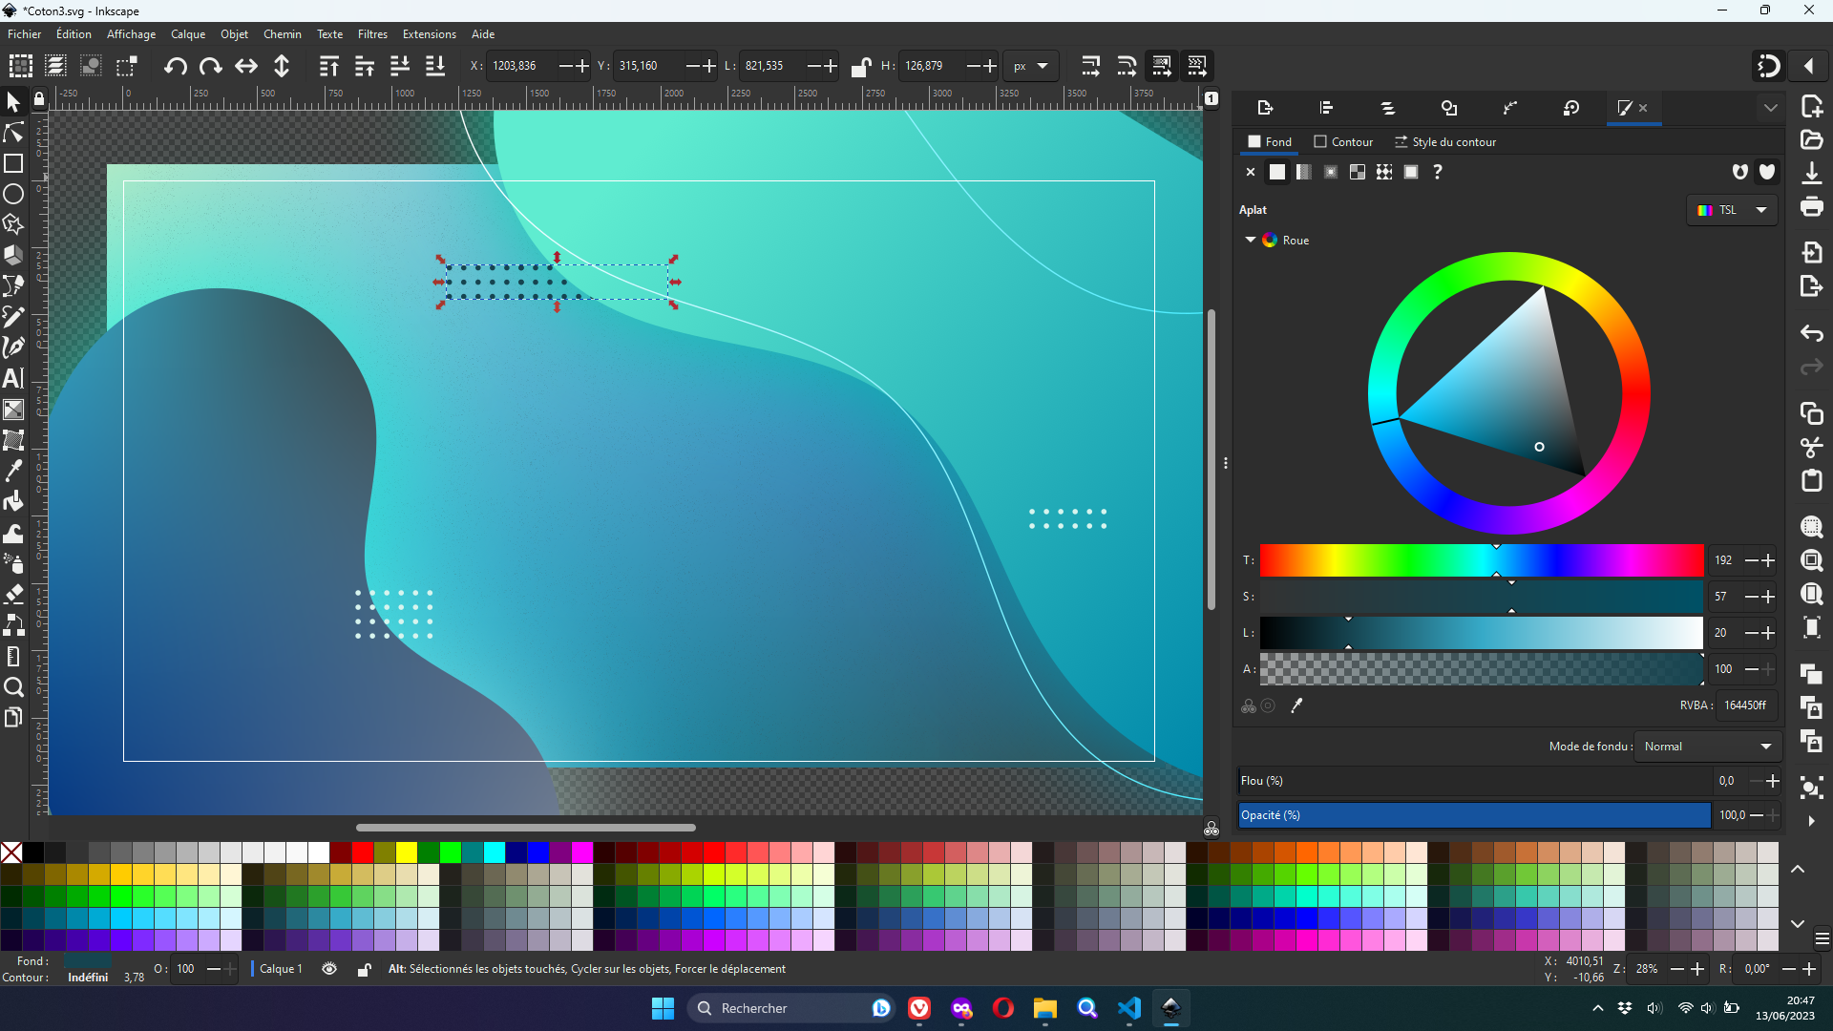Toggle Calque 1 layer visibility eye
This screenshot has height=1031, width=1833.
(x=329, y=969)
